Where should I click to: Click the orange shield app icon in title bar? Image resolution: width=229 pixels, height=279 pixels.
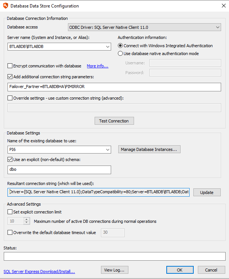point(6,6)
